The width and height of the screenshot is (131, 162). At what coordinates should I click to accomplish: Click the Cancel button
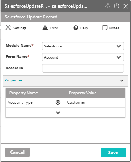(17, 152)
